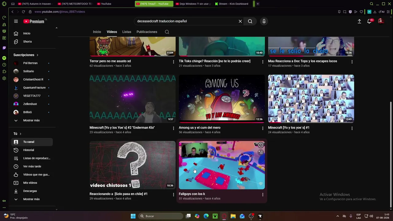Open the YouTube upload/create button
The height and width of the screenshot is (221, 393).
(x=359, y=21)
